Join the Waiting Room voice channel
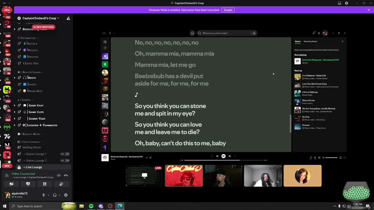Image resolution: width=374 pixels, height=210 pixels. coord(43,147)
